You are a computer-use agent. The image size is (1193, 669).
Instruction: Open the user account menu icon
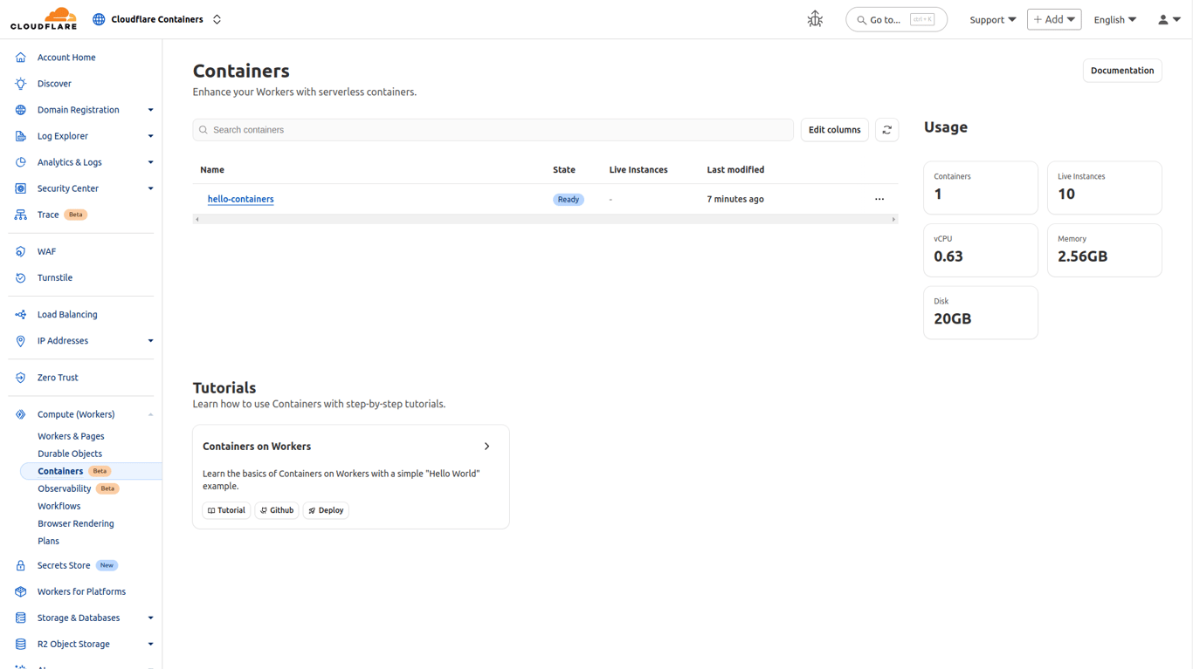pos(1169,19)
